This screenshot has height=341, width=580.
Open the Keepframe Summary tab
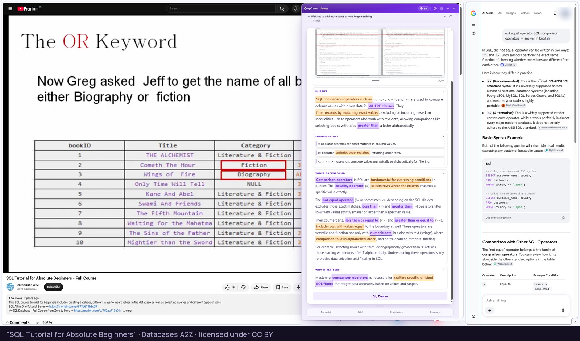(x=435, y=312)
